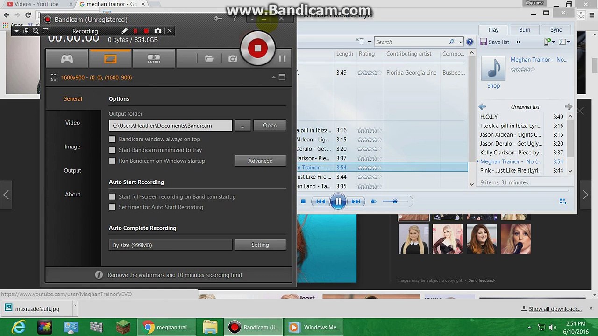Open the About tab in Bandicam
The image size is (598, 336).
coord(72,194)
